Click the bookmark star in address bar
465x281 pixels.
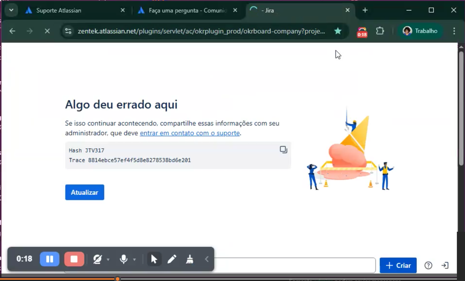click(x=338, y=31)
